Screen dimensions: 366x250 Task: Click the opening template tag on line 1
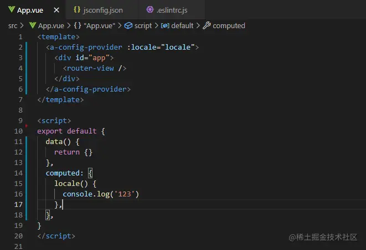click(58, 37)
